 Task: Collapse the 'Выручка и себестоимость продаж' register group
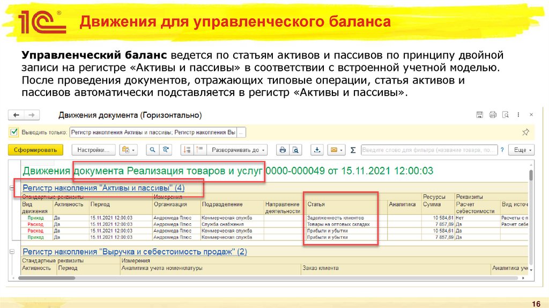click(x=12, y=252)
